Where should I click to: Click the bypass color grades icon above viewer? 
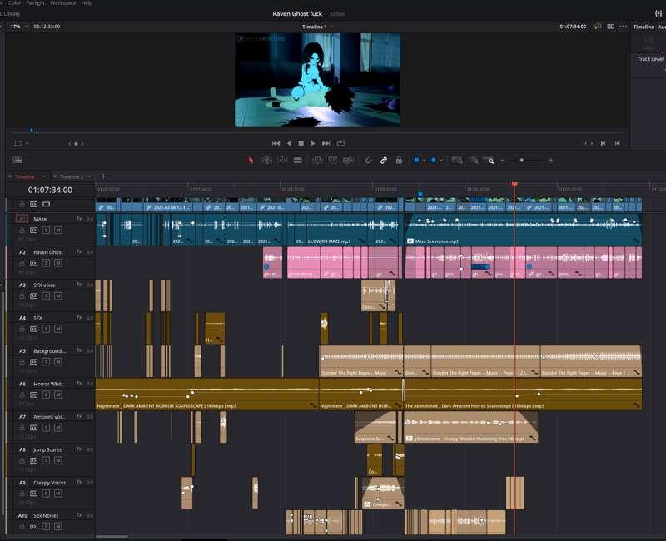point(598,27)
